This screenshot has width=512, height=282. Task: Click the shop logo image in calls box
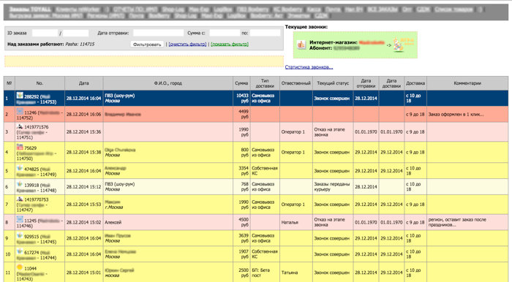(403, 45)
